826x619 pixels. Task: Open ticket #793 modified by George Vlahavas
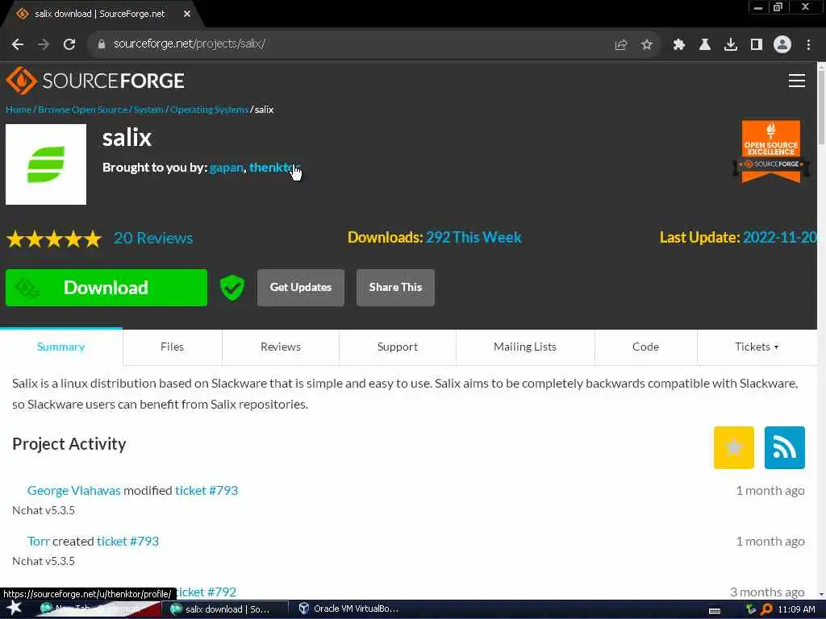point(206,491)
